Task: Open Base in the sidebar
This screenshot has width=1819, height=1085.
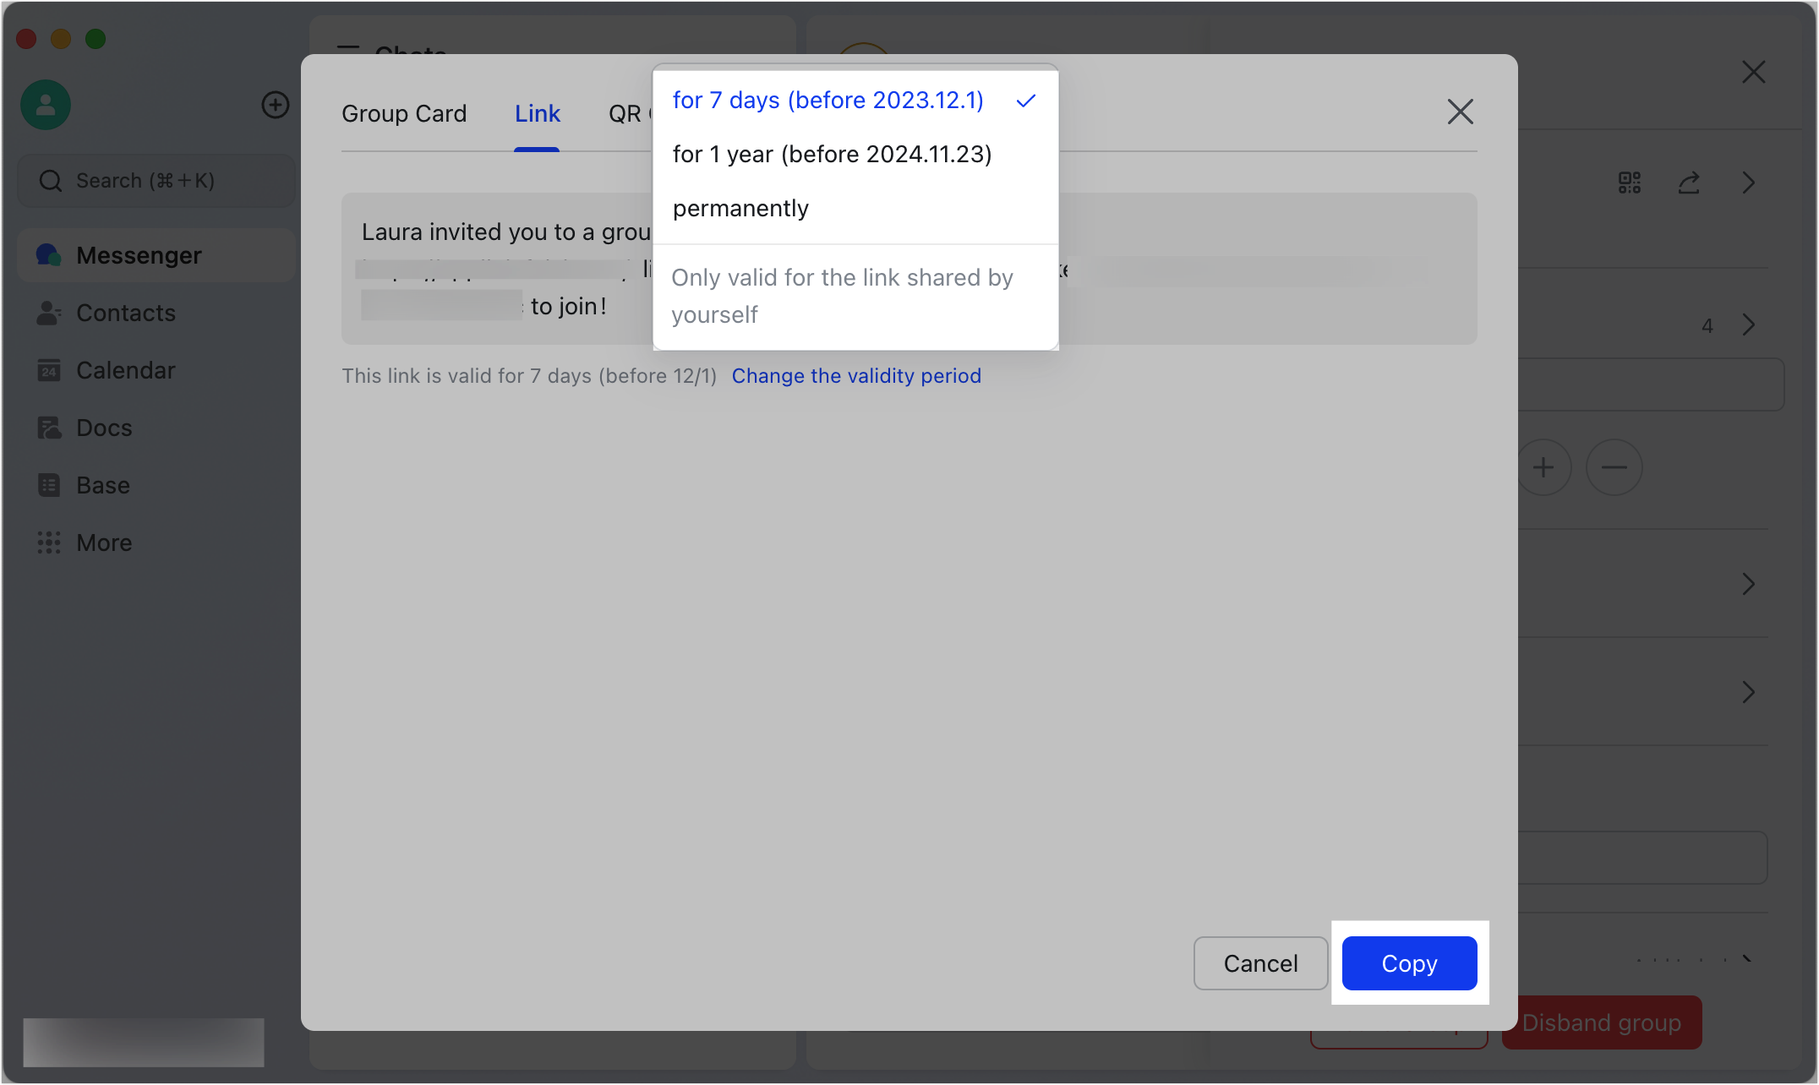Action: pos(156,485)
